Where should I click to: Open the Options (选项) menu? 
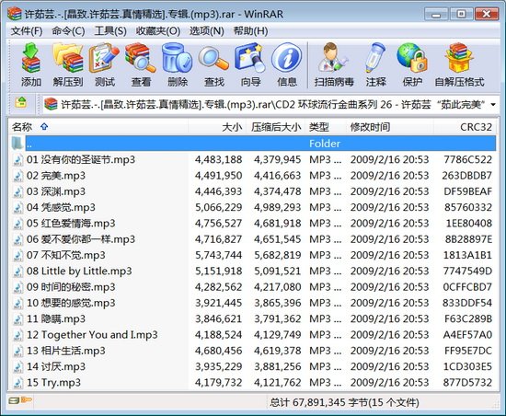click(x=206, y=31)
